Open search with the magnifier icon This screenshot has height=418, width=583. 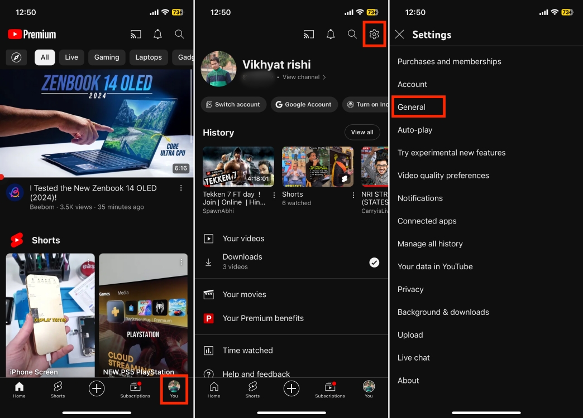click(x=179, y=34)
